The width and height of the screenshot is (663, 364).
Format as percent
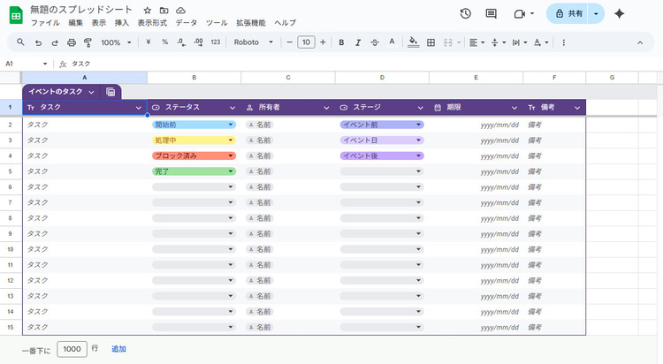pyautogui.click(x=165, y=42)
